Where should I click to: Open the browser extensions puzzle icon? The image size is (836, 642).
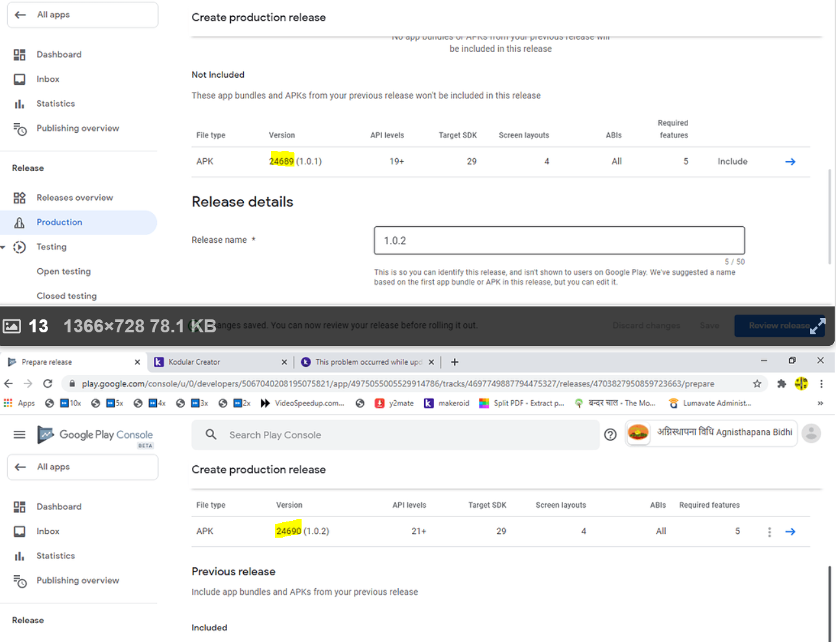pyautogui.click(x=782, y=384)
